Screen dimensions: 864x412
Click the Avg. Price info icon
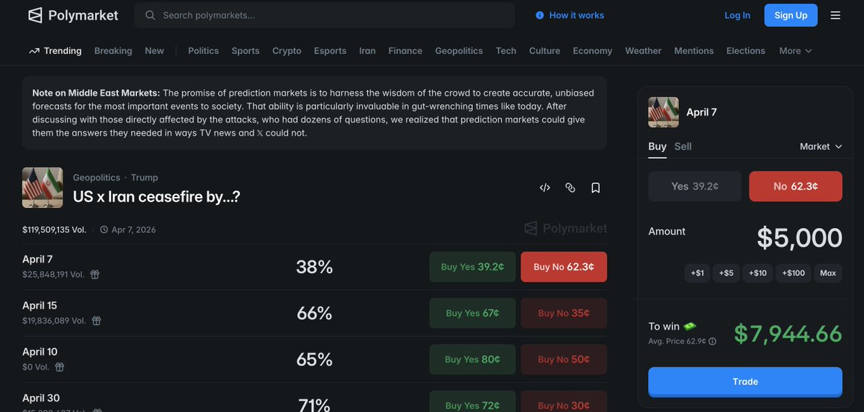click(712, 342)
